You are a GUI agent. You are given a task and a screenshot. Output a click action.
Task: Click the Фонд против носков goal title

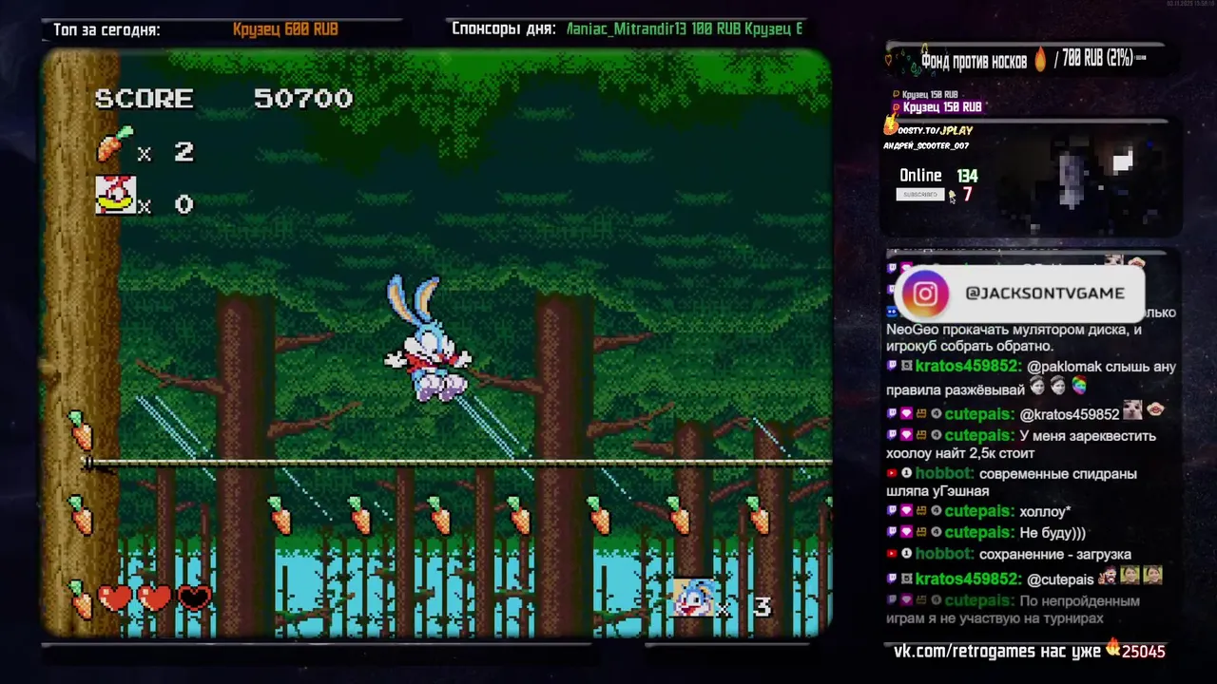[974, 62]
